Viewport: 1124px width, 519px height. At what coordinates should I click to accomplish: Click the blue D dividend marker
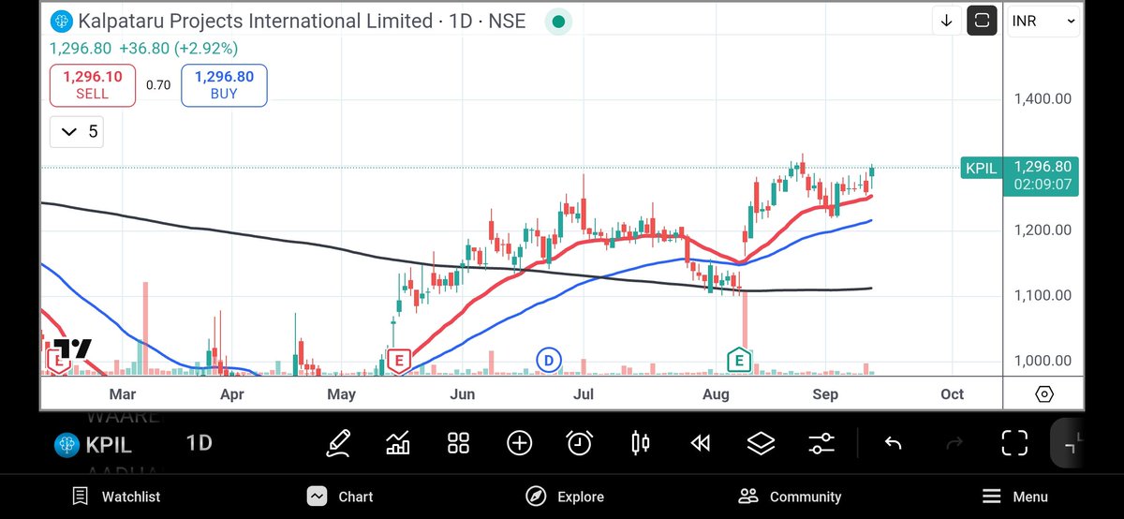point(549,359)
